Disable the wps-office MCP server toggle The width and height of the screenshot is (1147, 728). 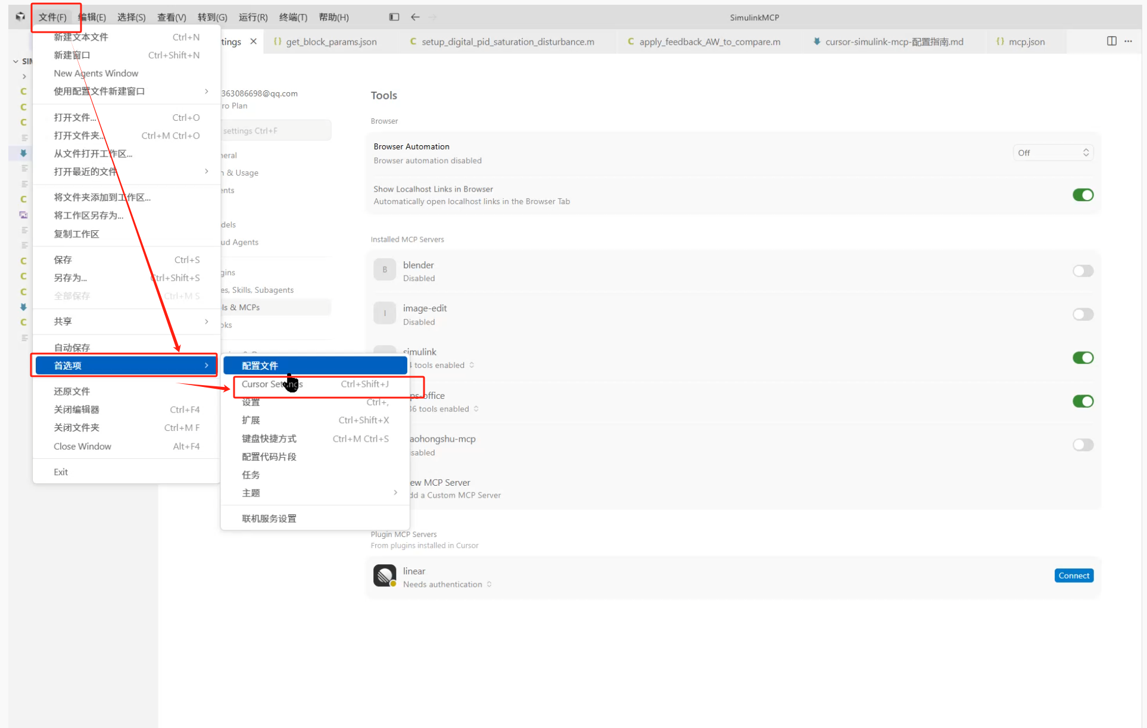coord(1083,401)
